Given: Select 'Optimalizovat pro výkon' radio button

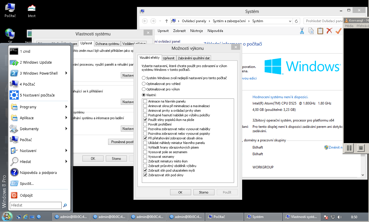Looking at the screenshot, I should (161, 89).
